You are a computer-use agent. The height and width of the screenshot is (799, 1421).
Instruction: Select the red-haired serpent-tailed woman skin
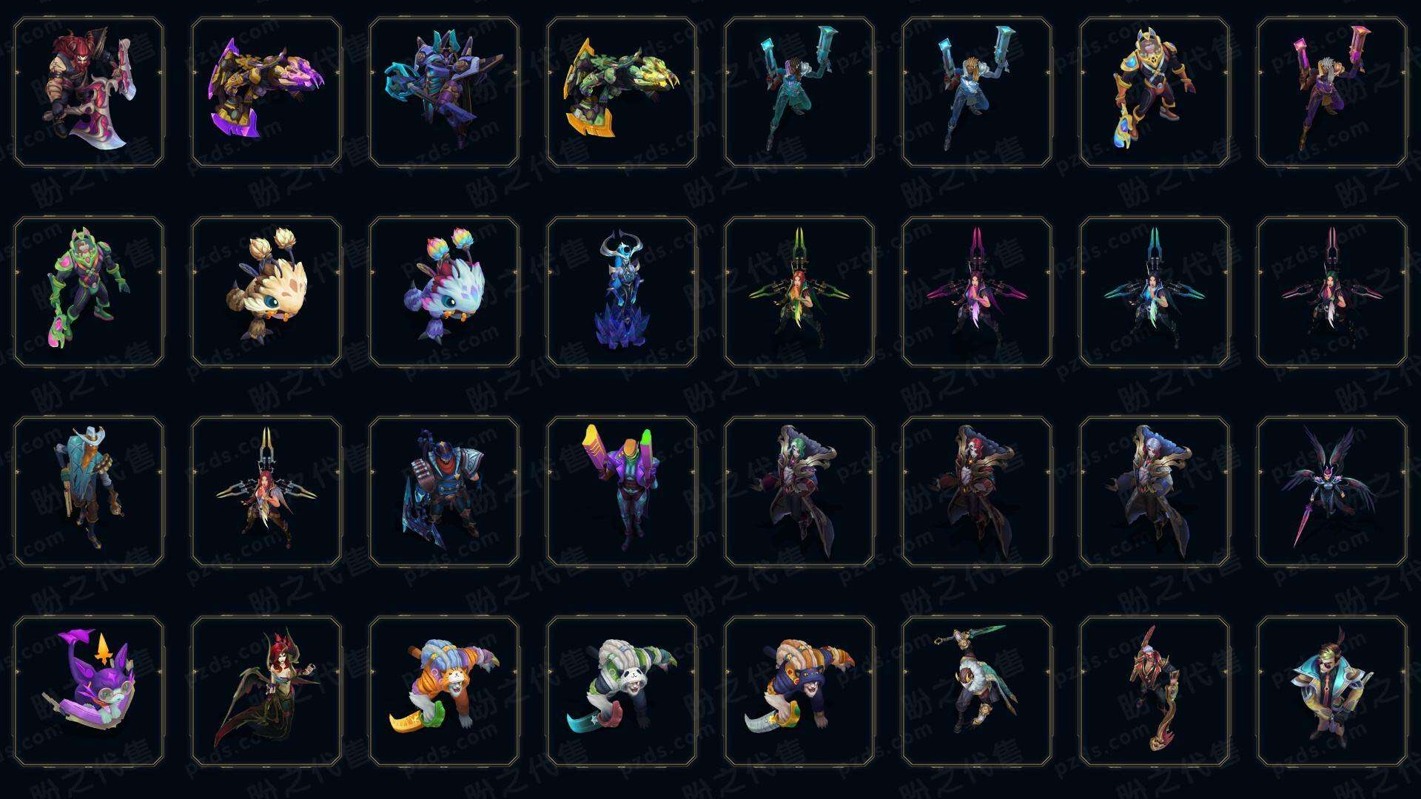(x=266, y=691)
